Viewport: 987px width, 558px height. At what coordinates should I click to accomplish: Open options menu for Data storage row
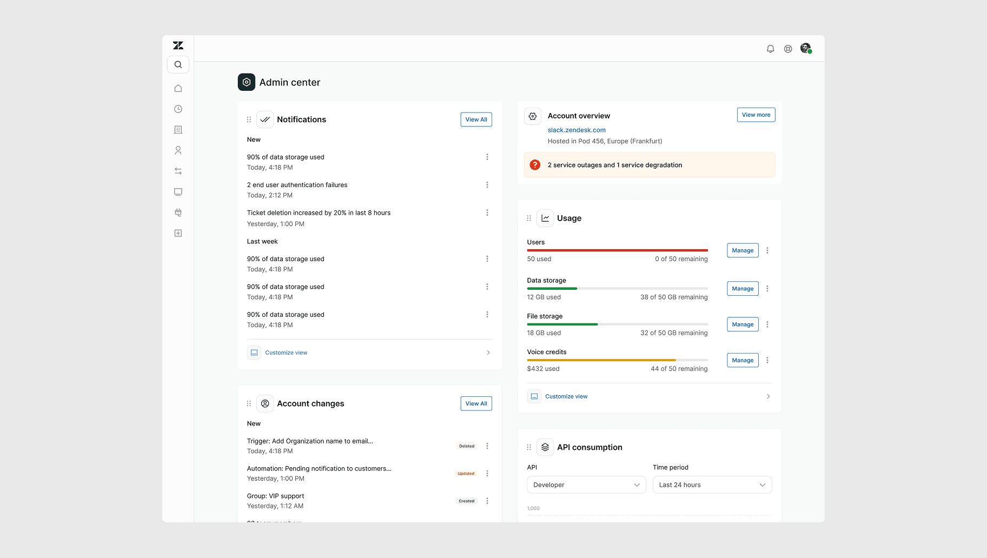tap(767, 289)
